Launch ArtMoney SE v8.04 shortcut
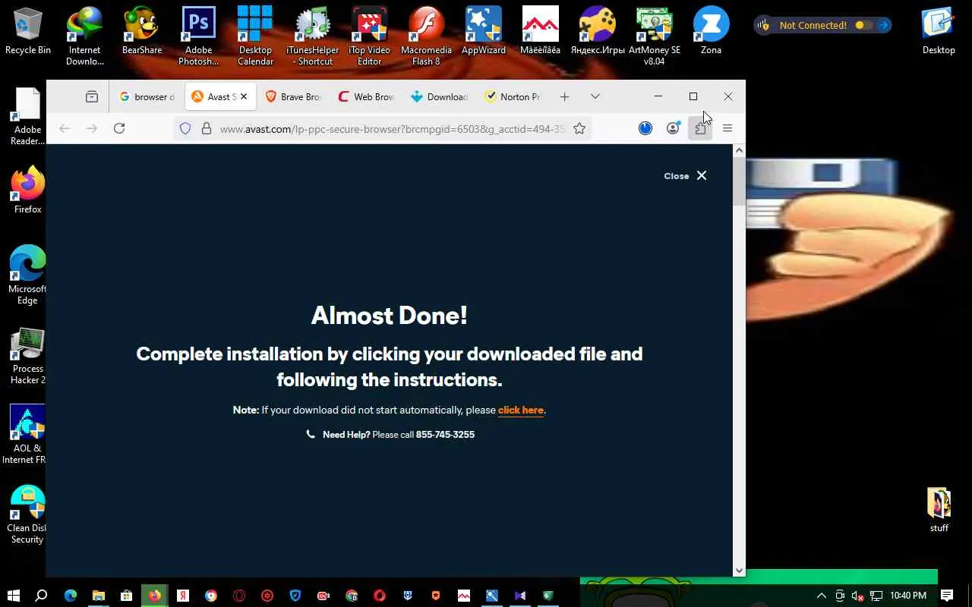The image size is (972, 607). coord(655,36)
